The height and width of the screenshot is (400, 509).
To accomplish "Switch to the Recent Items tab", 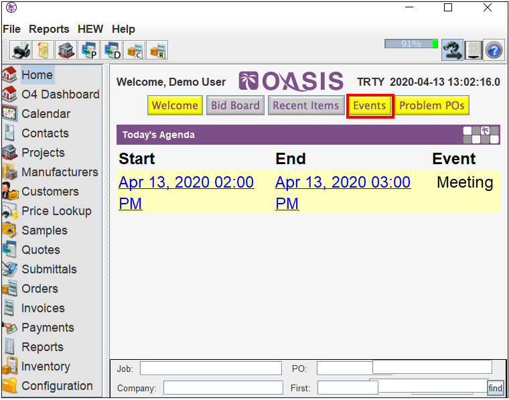I will pyautogui.click(x=306, y=105).
